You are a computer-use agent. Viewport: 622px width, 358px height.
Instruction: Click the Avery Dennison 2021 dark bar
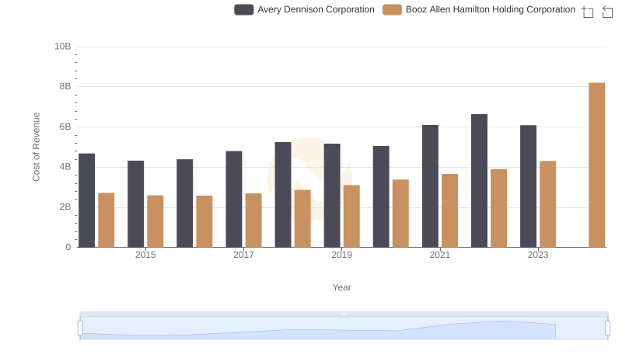coord(431,186)
